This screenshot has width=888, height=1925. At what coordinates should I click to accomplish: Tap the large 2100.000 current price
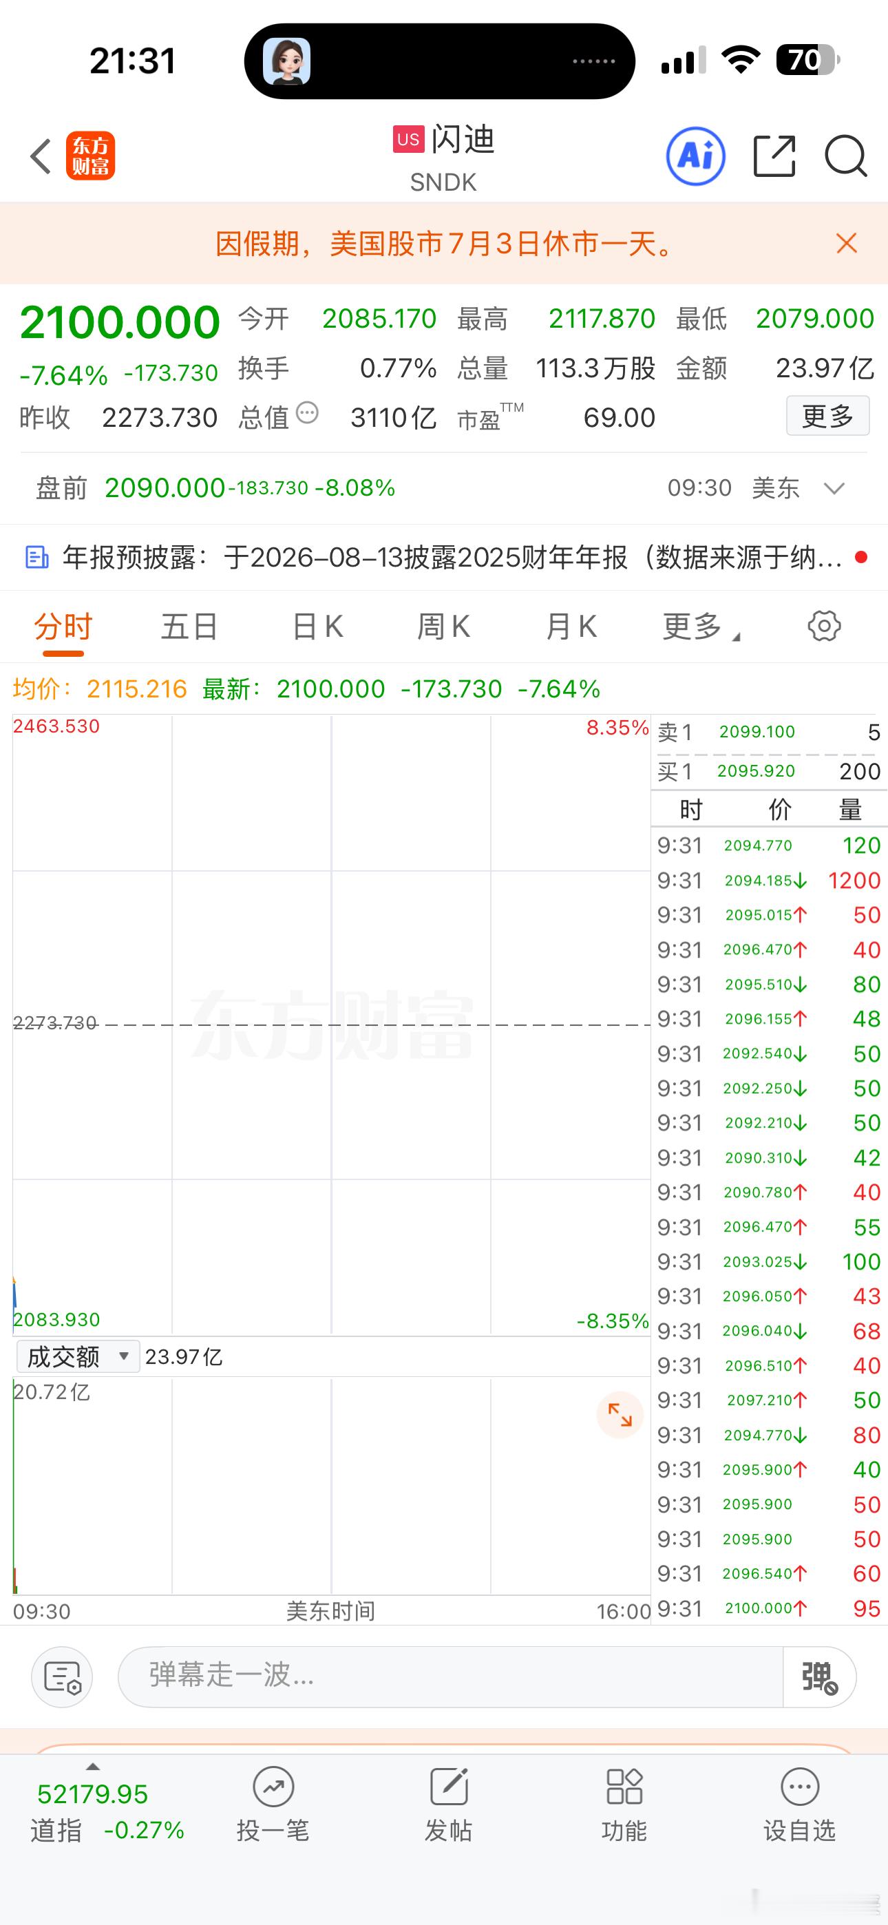pyautogui.click(x=120, y=322)
